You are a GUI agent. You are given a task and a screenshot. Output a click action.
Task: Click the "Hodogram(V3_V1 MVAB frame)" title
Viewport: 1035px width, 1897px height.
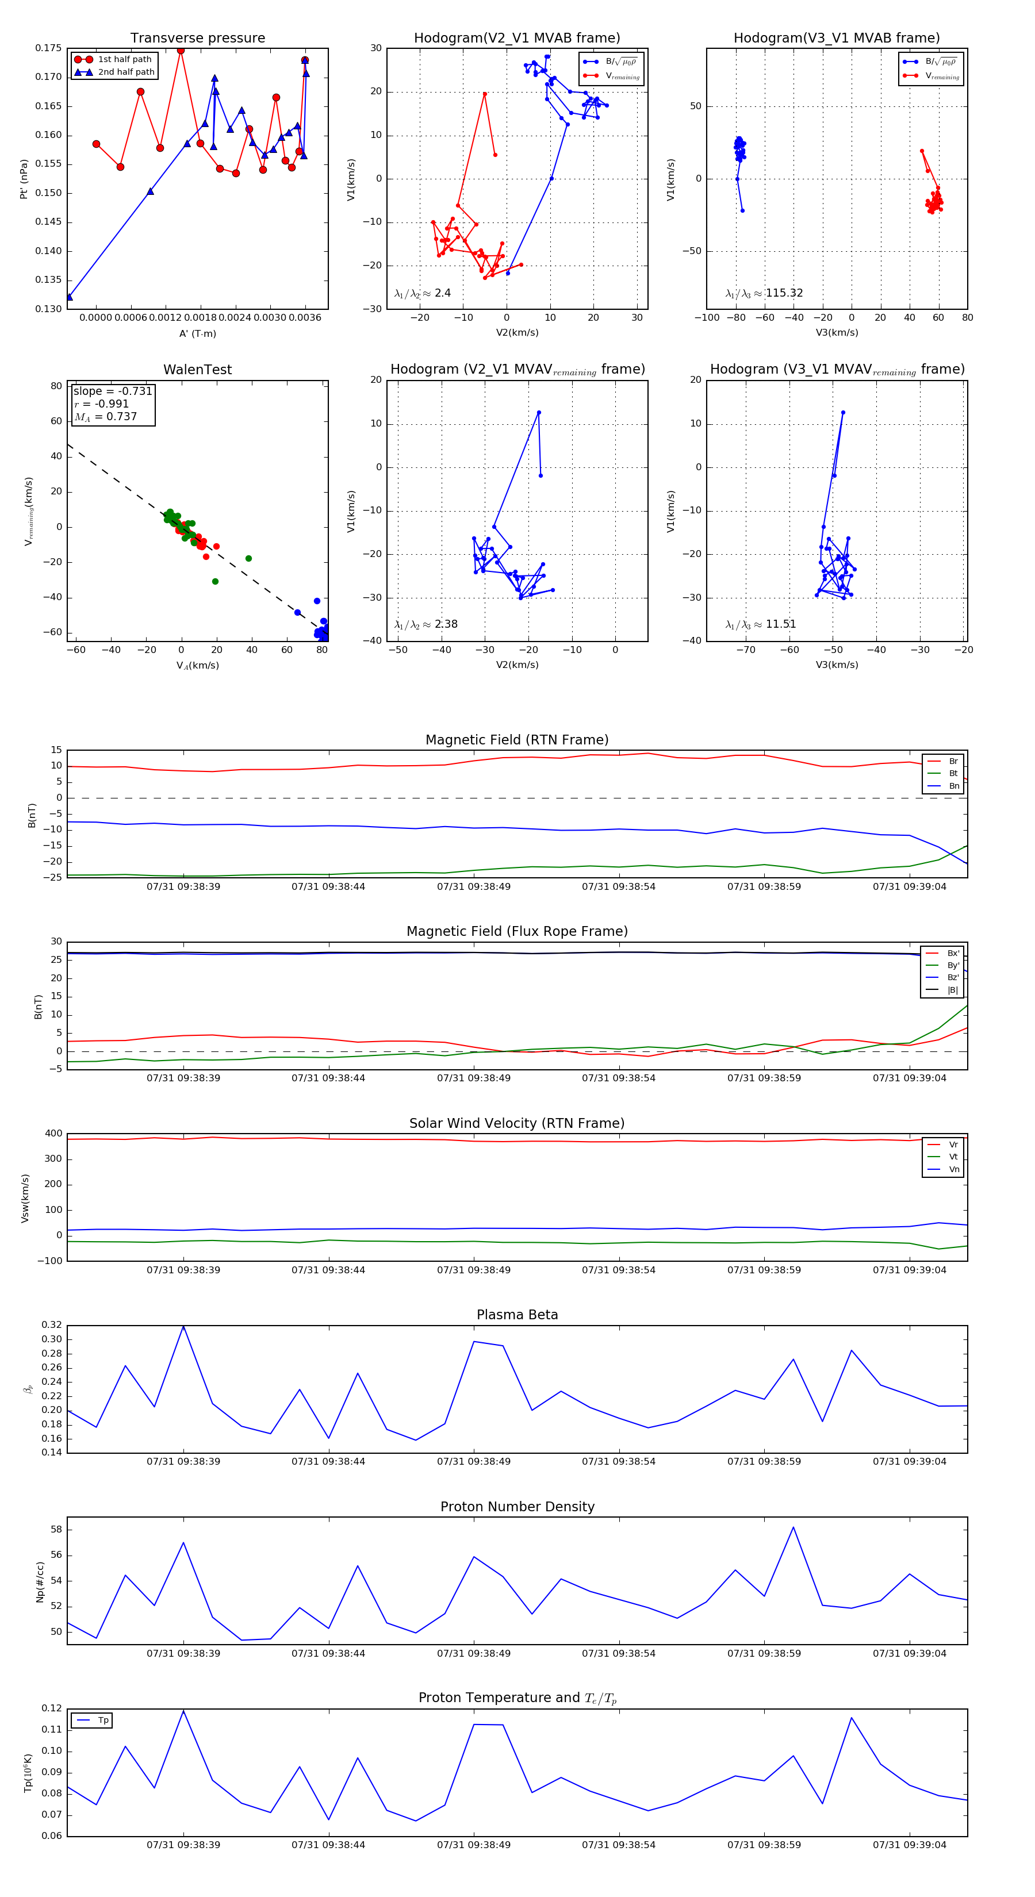click(837, 39)
